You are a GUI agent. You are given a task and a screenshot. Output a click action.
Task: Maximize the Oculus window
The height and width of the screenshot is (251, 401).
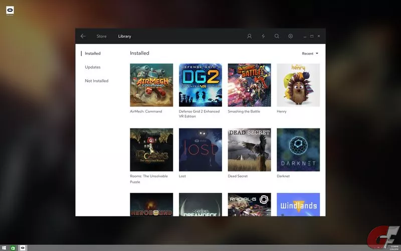coord(312,36)
